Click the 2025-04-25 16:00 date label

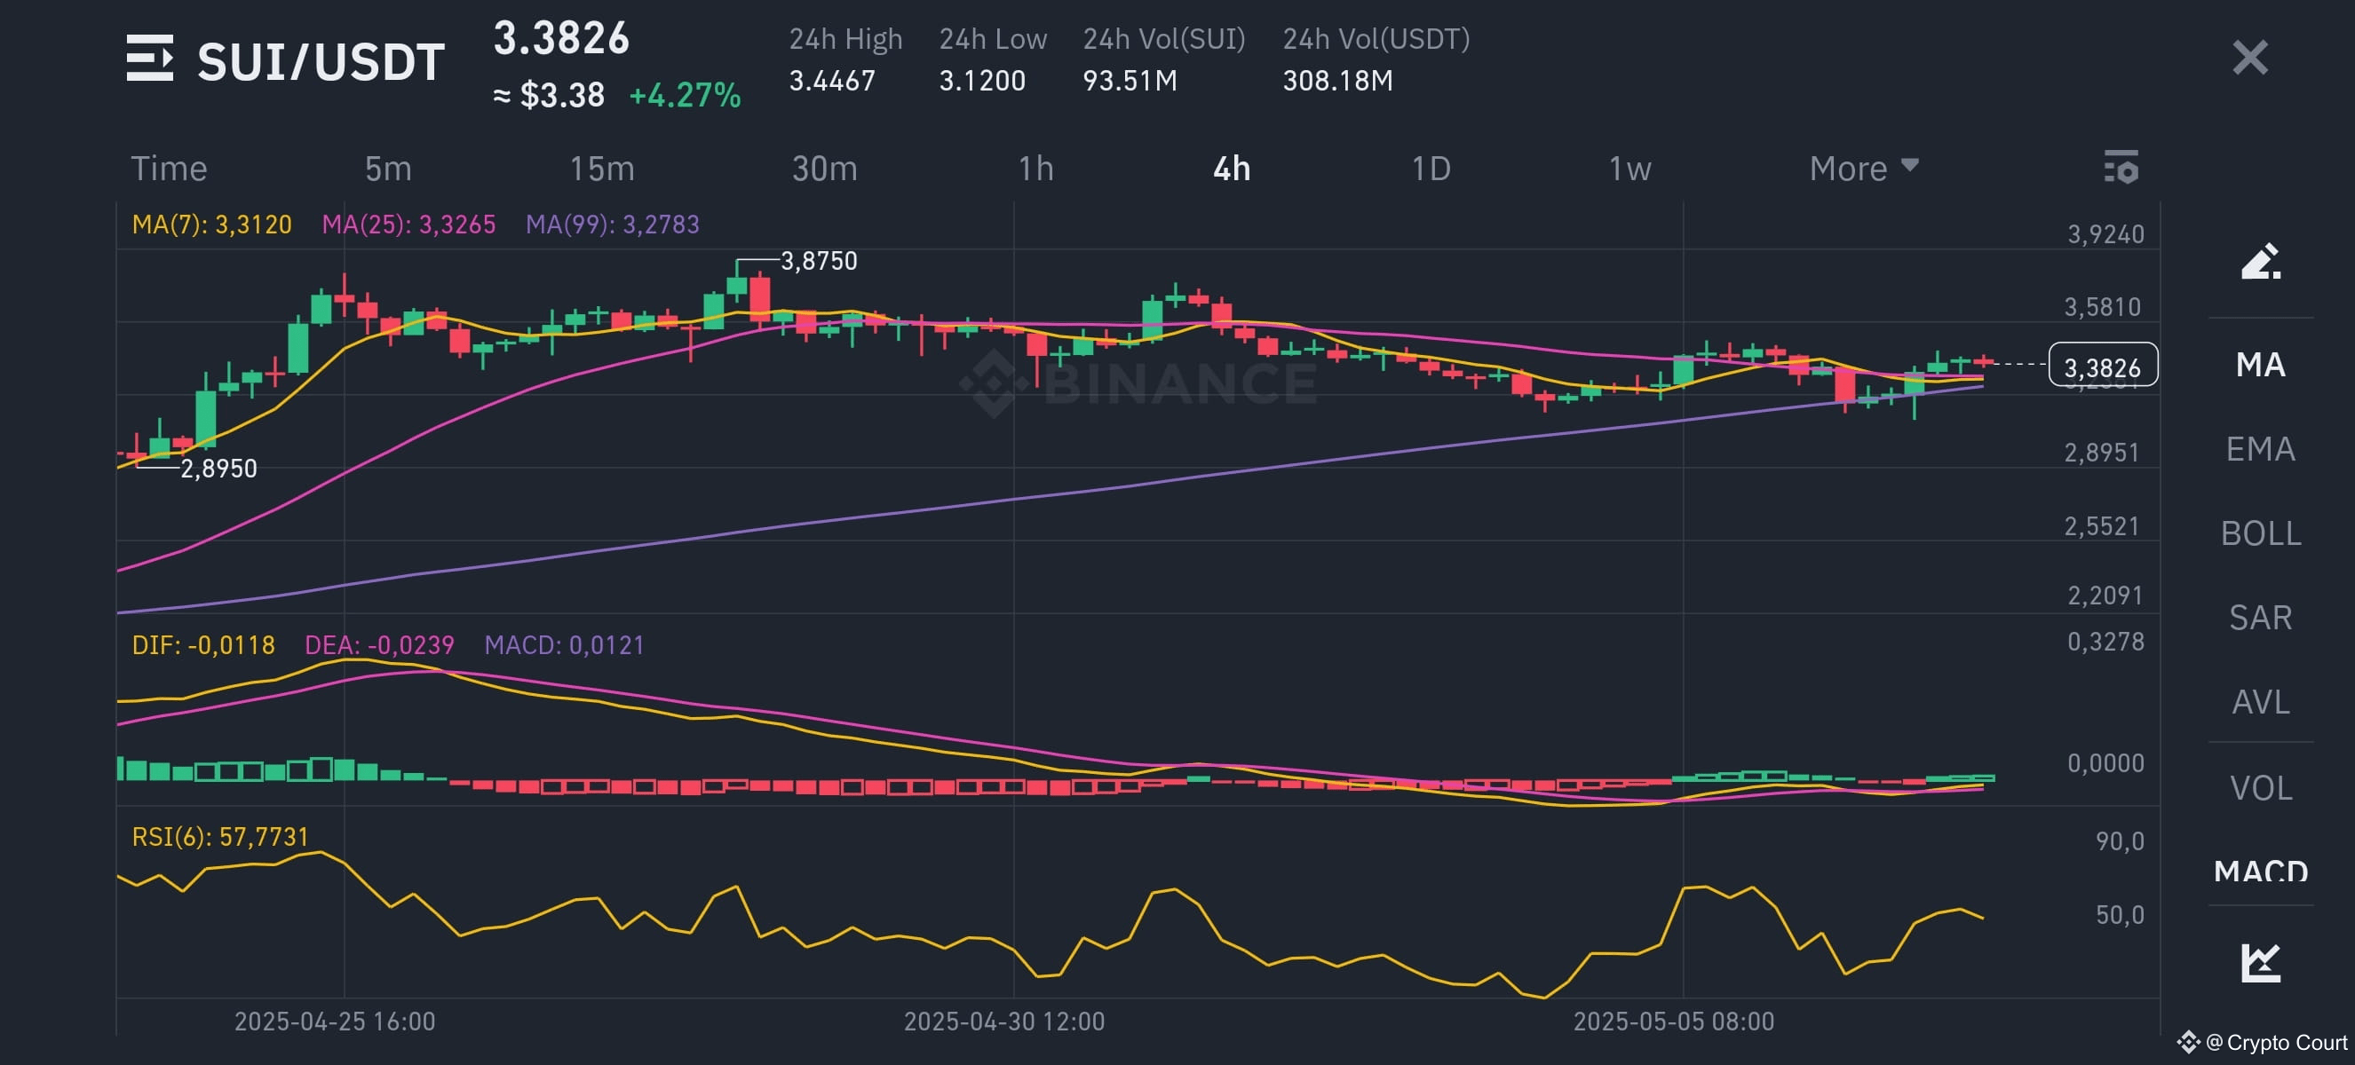pos(335,1022)
